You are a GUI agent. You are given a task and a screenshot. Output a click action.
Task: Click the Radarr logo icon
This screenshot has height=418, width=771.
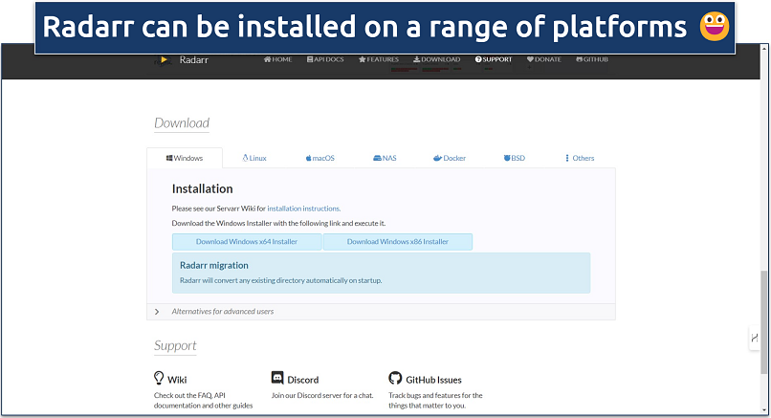[163, 59]
